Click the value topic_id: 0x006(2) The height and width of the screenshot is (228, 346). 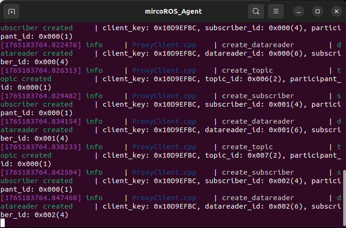(x=243, y=79)
